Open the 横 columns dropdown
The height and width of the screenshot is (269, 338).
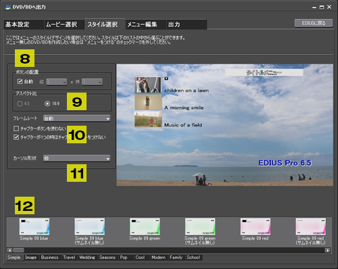[92, 82]
